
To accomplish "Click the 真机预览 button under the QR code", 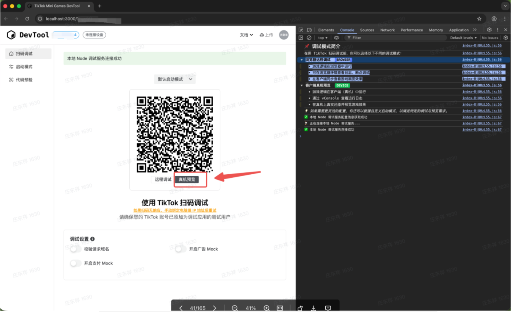I will coord(187,179).
